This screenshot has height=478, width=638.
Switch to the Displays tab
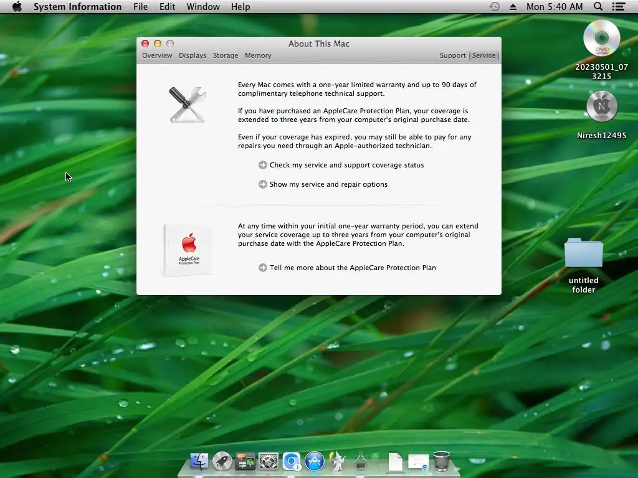[193, 55]
